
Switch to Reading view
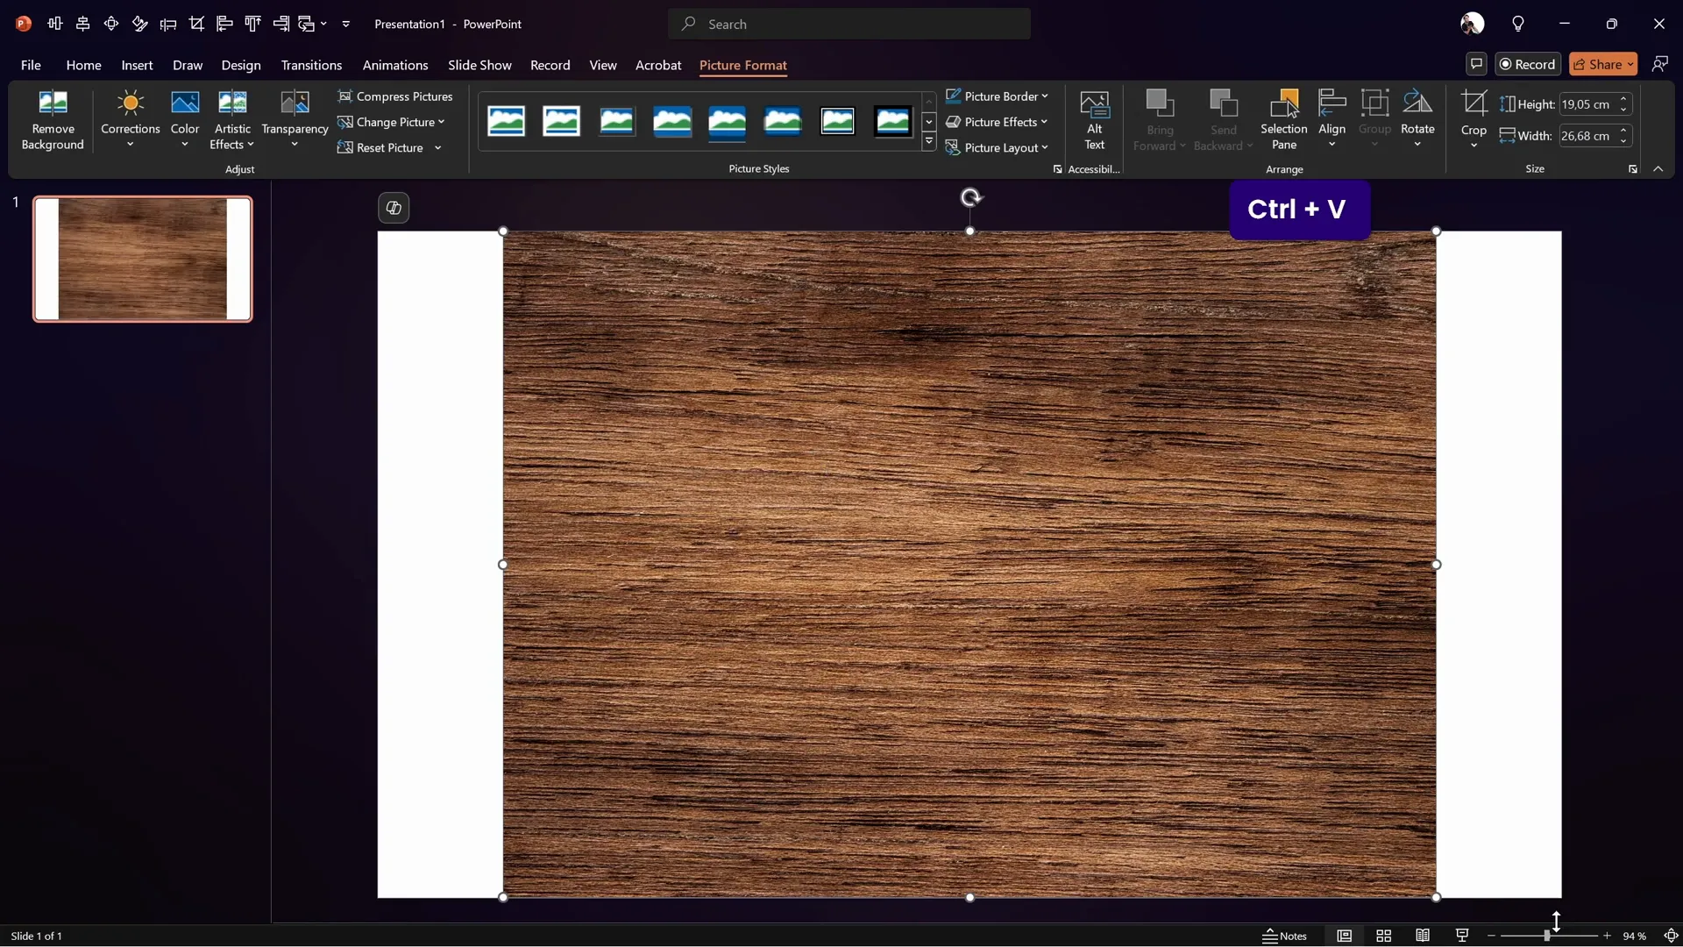point(1423,936)
